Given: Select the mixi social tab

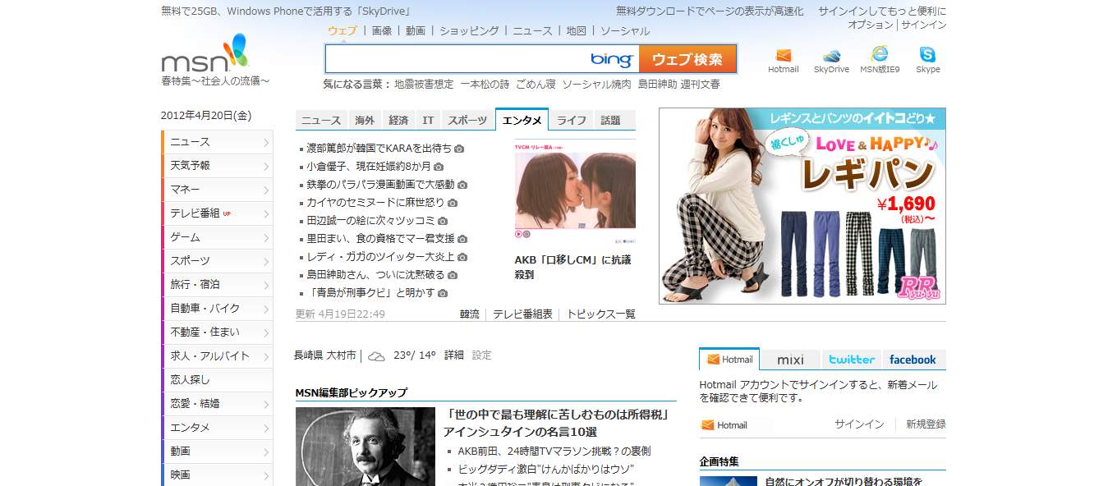Looking at the screenshot, I should point(790,360).
